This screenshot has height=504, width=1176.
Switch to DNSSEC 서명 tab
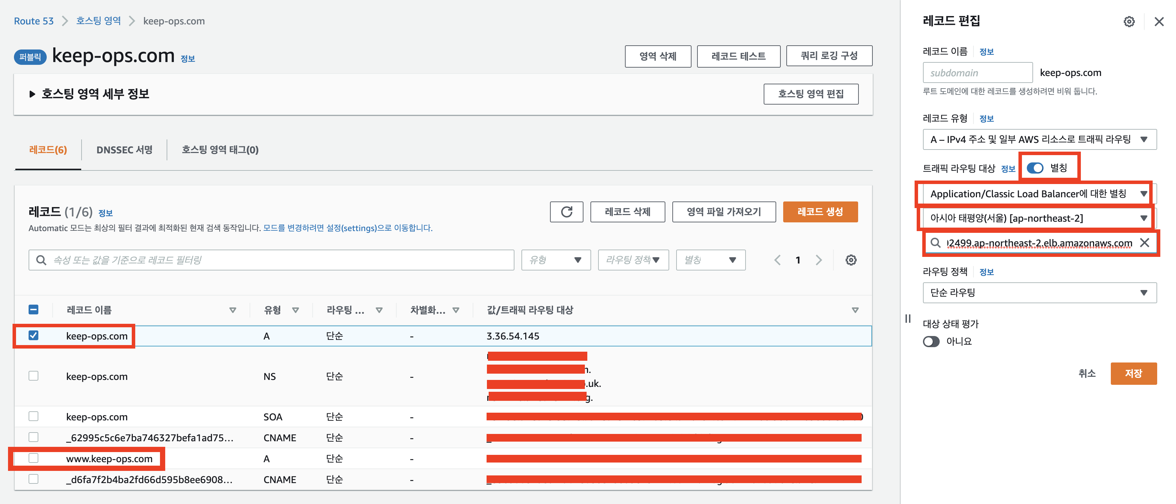[124, 150]
